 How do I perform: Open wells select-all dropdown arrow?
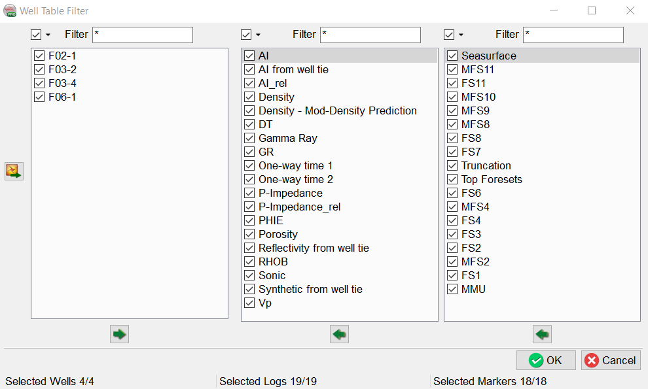click(48, 35)
